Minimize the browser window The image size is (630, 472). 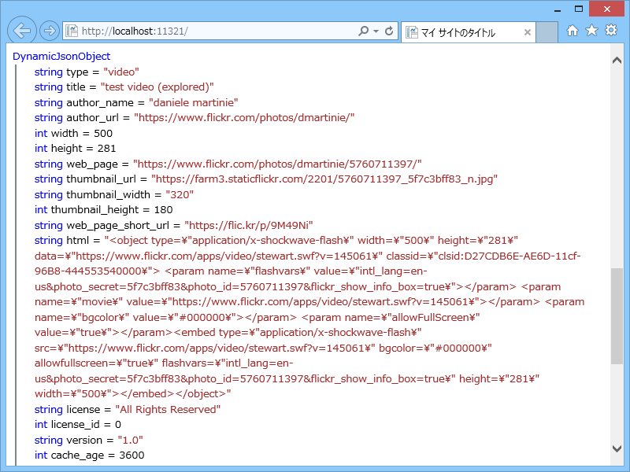pos(558,9)
